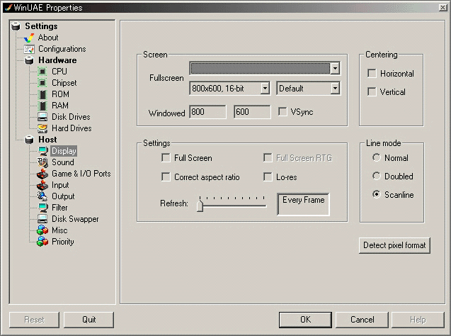Select Misc in the Host tree

pyautogui.click(x=59, y=230)
